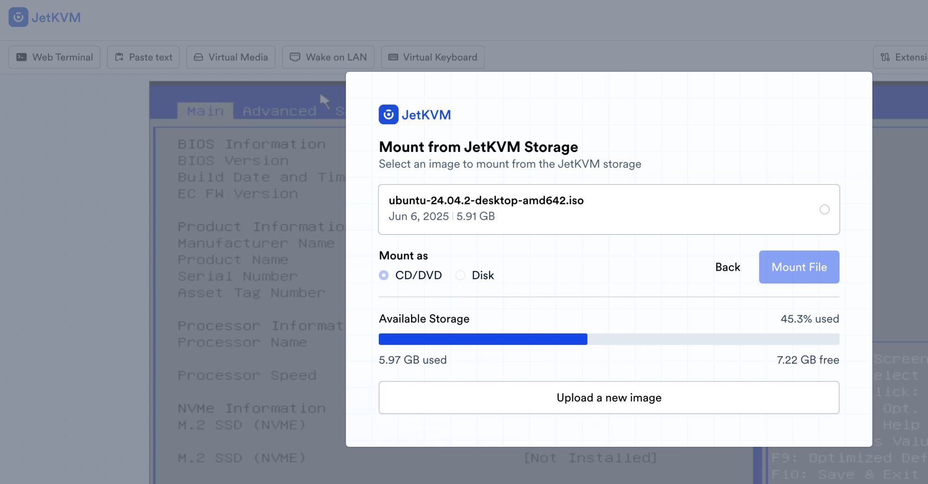
Task: Click 'NVMe Information' in the BIOS screen
Action: 252,408
